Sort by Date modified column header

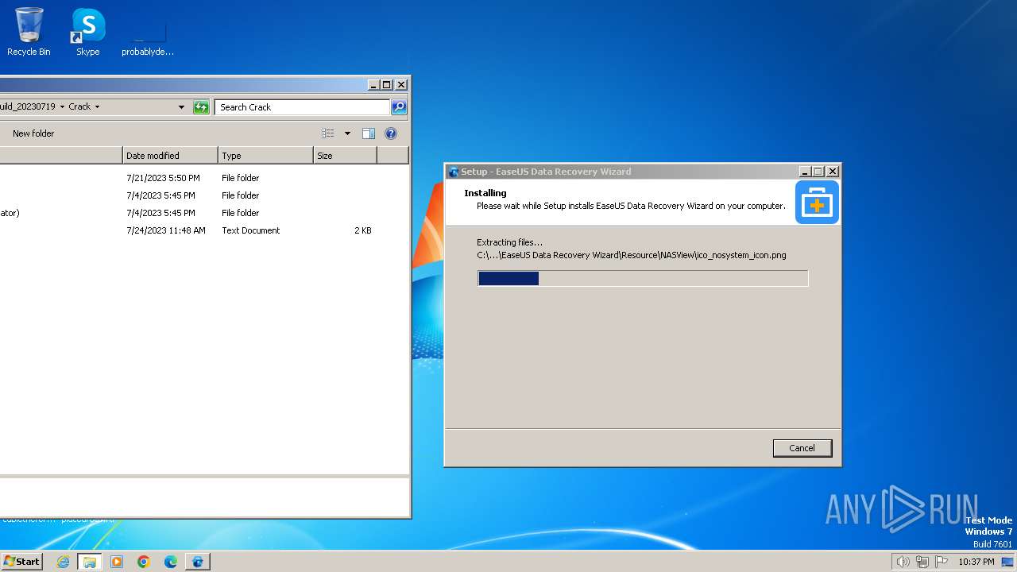pos(170,156)
